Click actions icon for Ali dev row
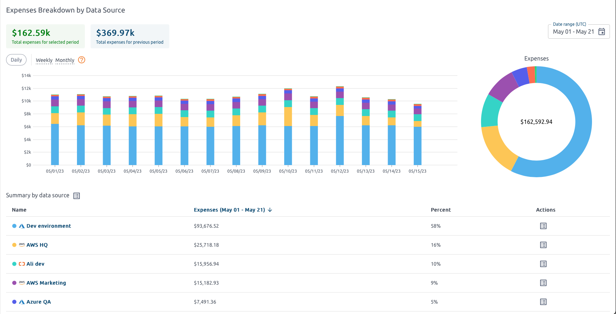 543,264
